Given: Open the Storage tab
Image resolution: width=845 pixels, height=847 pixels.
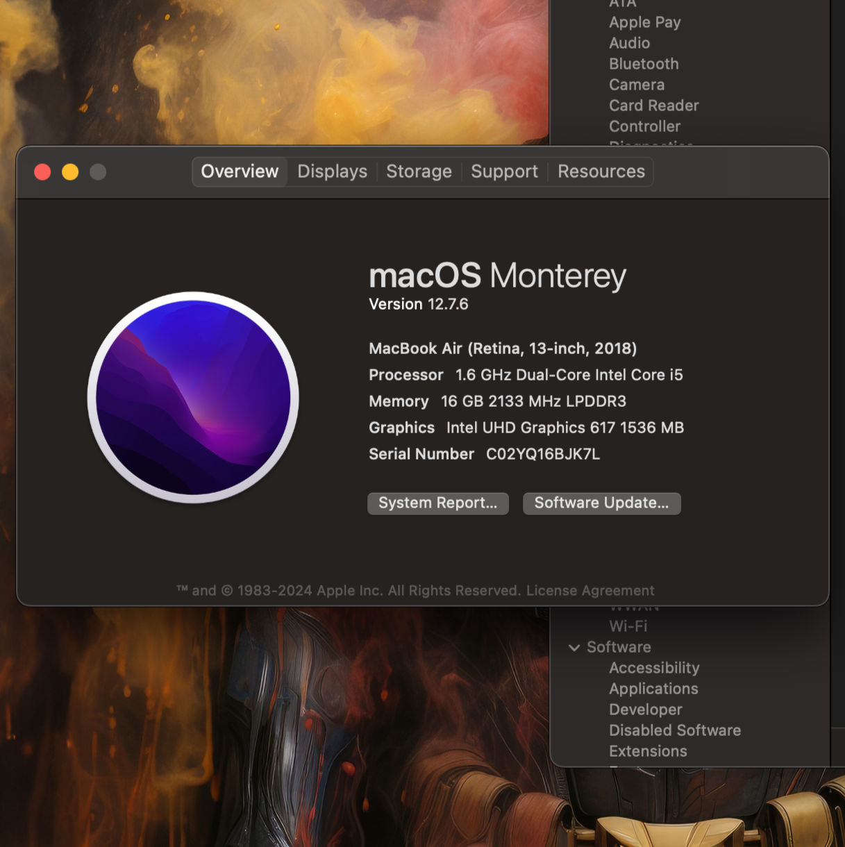Looking at the screenshot, I should pyautogui.click(x=419, y=171).
